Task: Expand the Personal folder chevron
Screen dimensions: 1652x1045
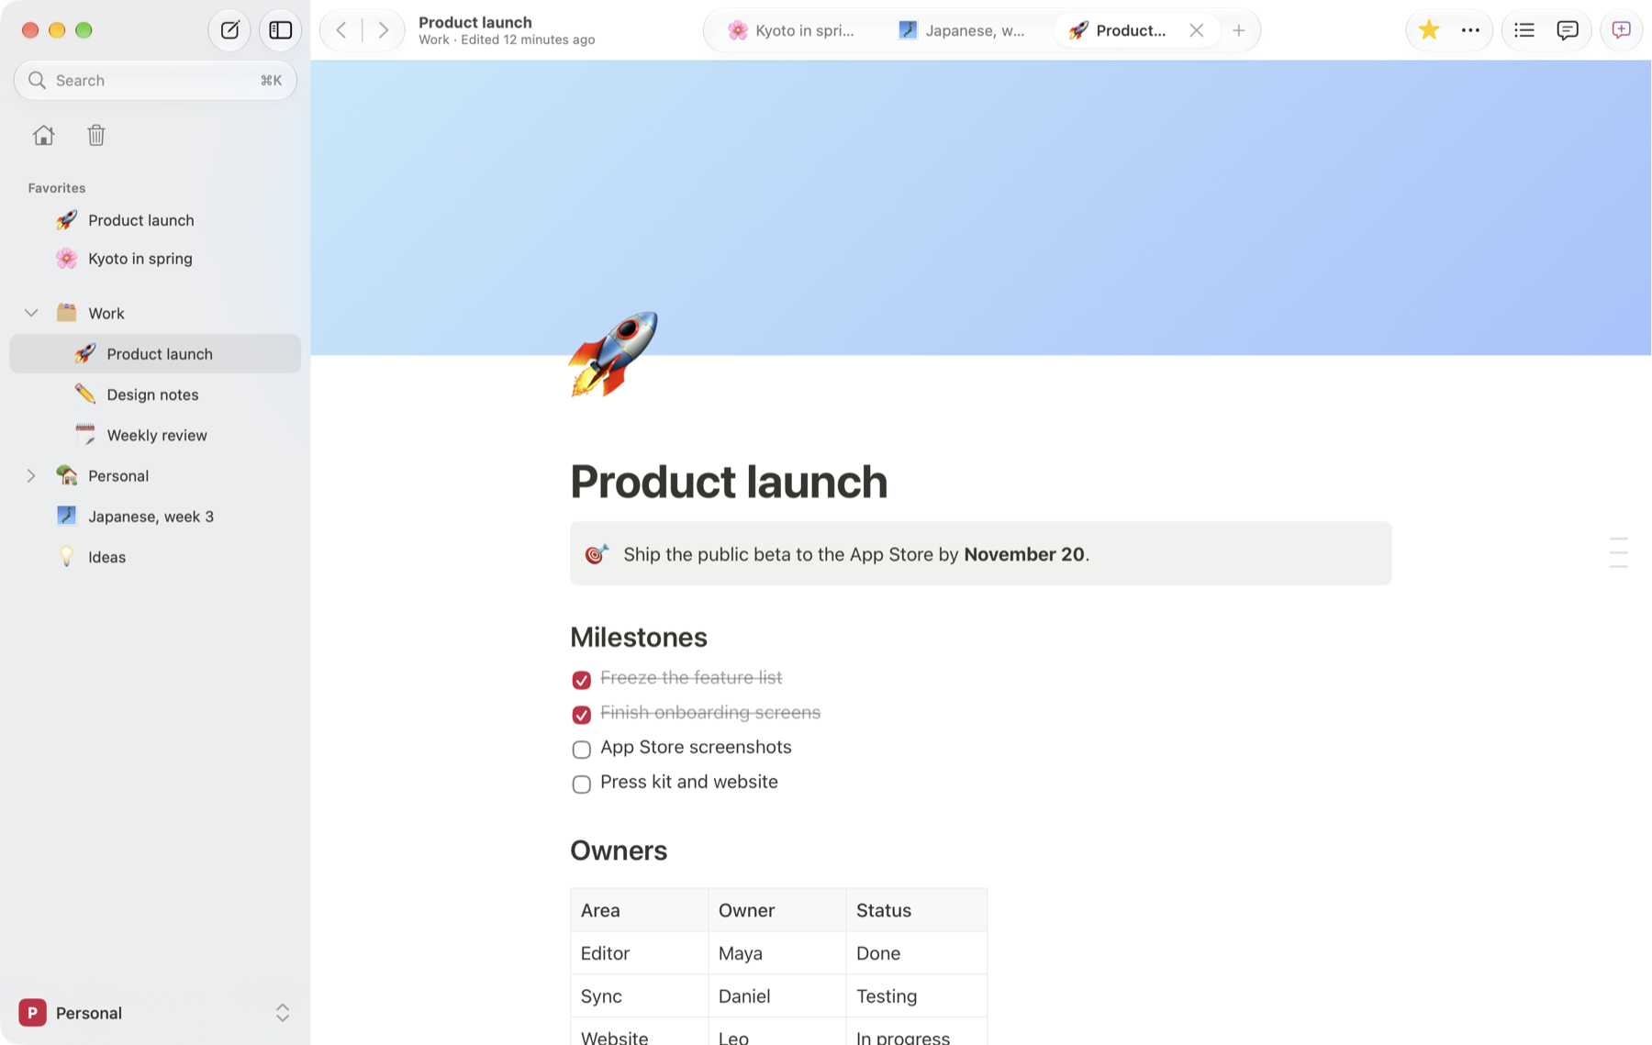Action: (x=31, y=476)
